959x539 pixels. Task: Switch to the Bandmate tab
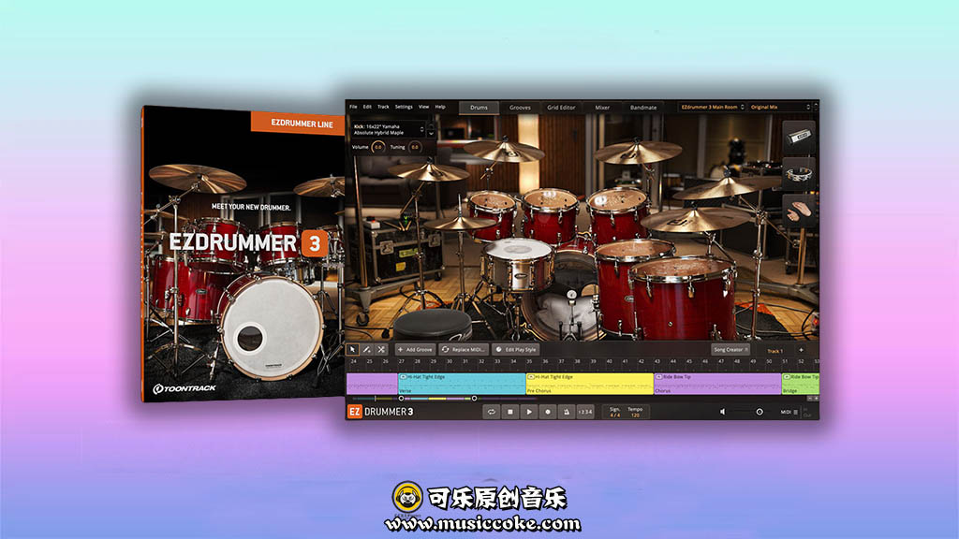643,108
